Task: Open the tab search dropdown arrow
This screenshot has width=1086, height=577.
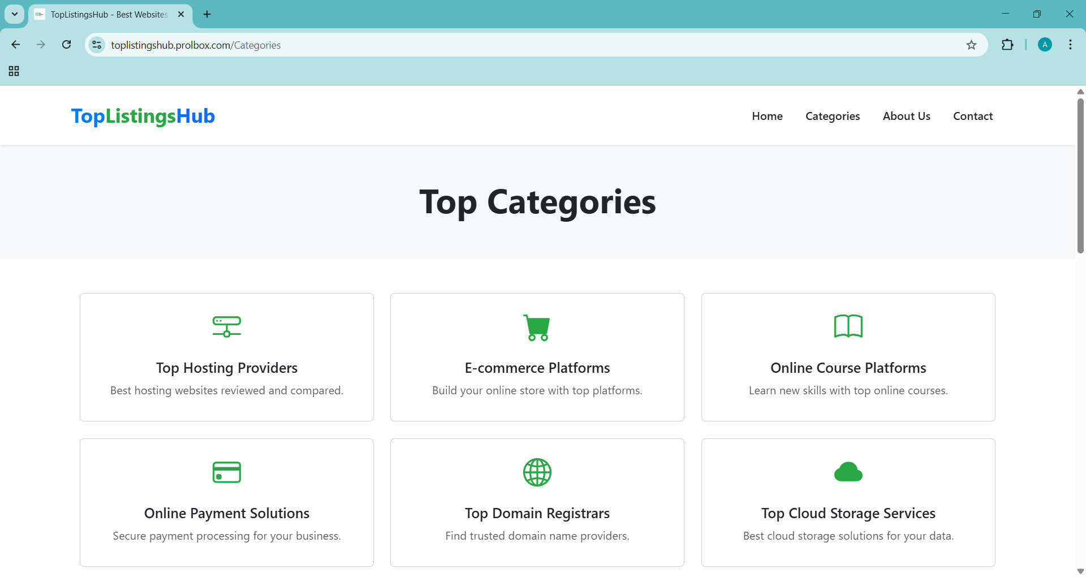Action: pyautogui.click(x=15, y=14)
